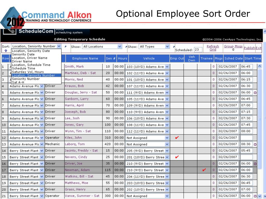This screenshot has height=199, width=266.
Task: Click the page scrollbar up arrow at top right
Action: click(264, 31)
